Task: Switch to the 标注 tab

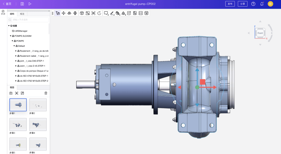Action: [x=22, y=14]
